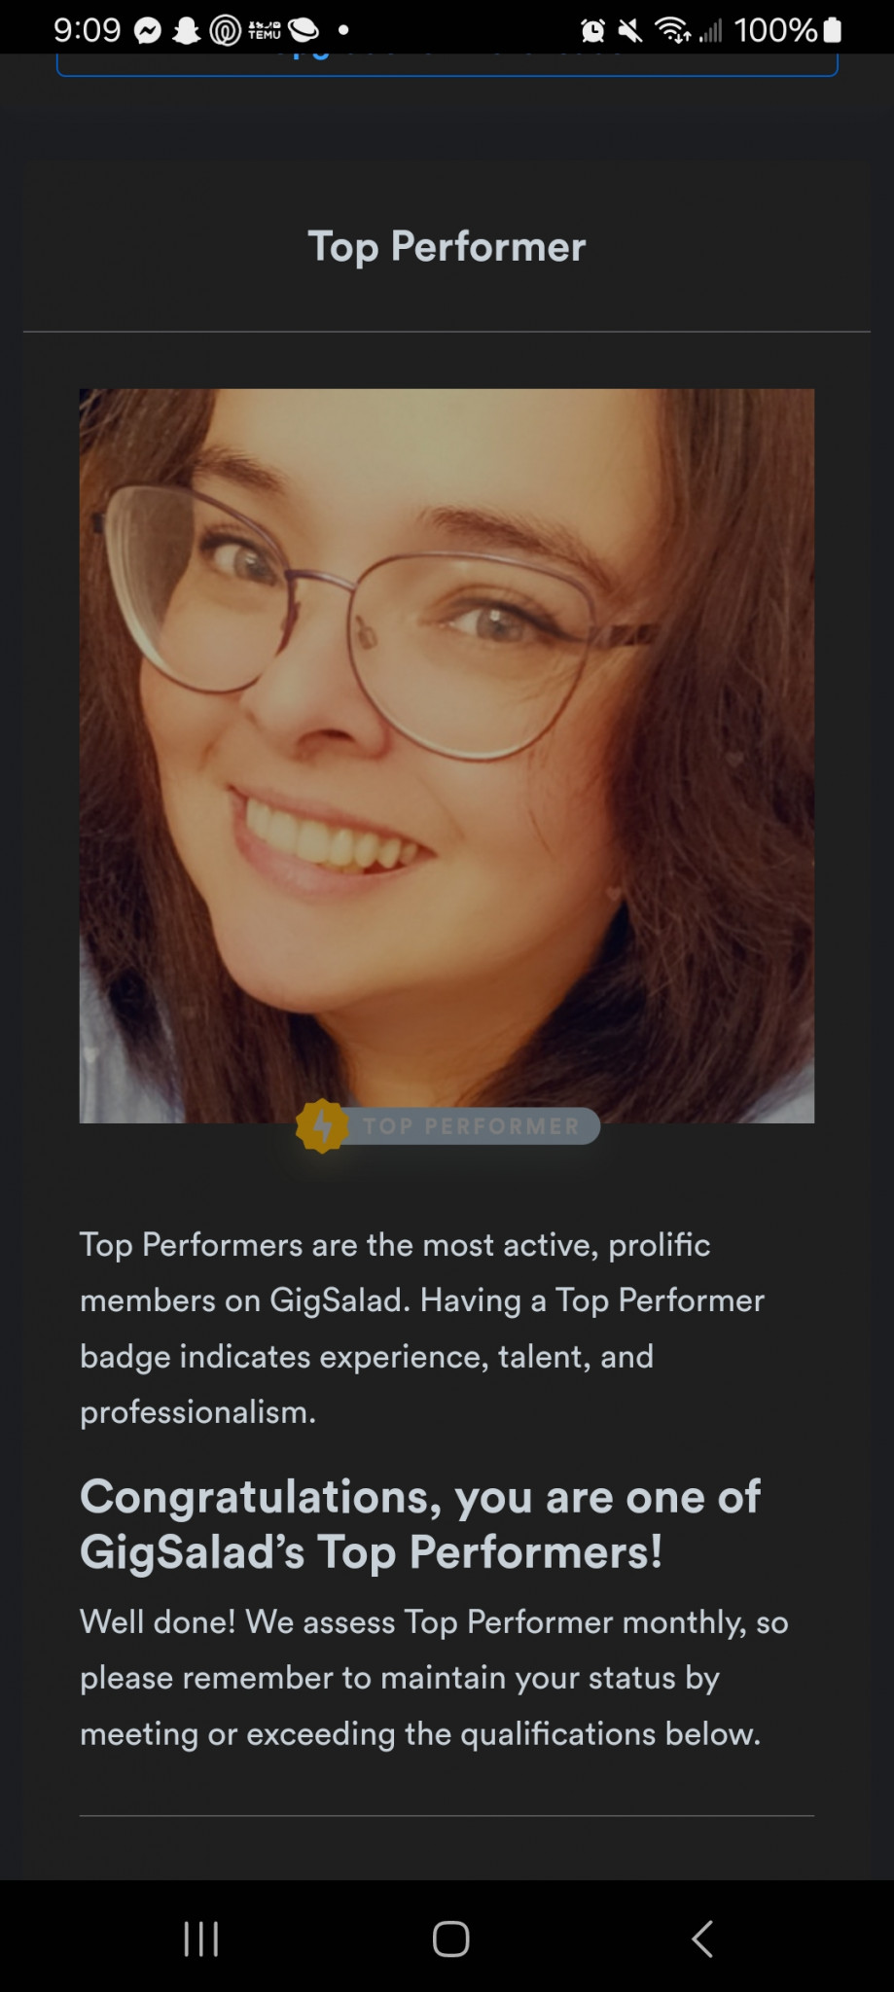
Task: Tap the Wi-Fi status icon
Action: click(672, 31)
